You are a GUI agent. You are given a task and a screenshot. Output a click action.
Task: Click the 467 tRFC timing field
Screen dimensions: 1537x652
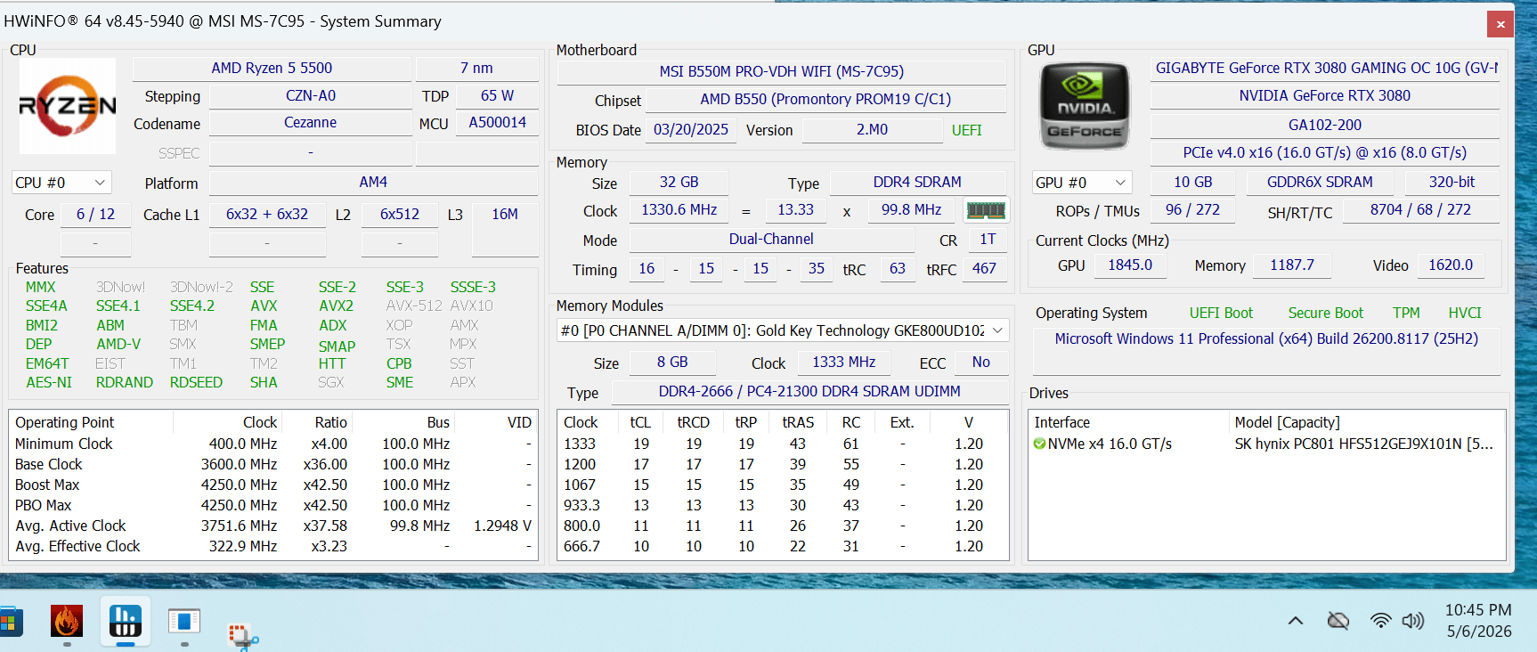point(984,269)
